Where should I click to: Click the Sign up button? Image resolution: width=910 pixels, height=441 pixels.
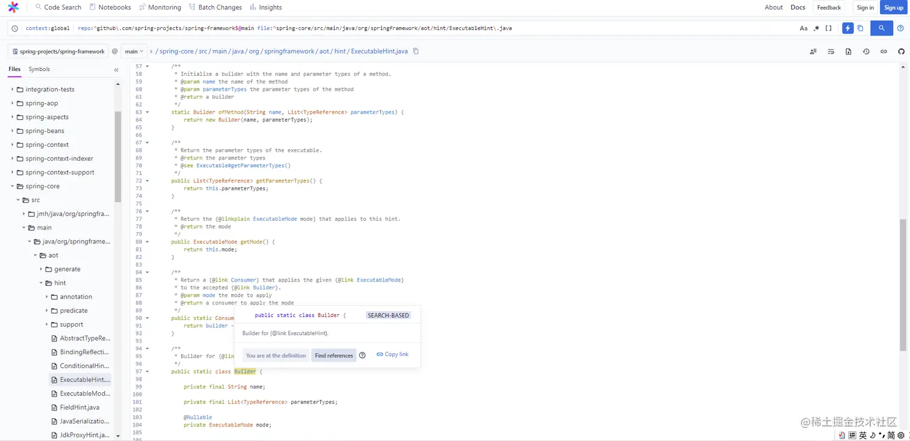coord(894,7)
